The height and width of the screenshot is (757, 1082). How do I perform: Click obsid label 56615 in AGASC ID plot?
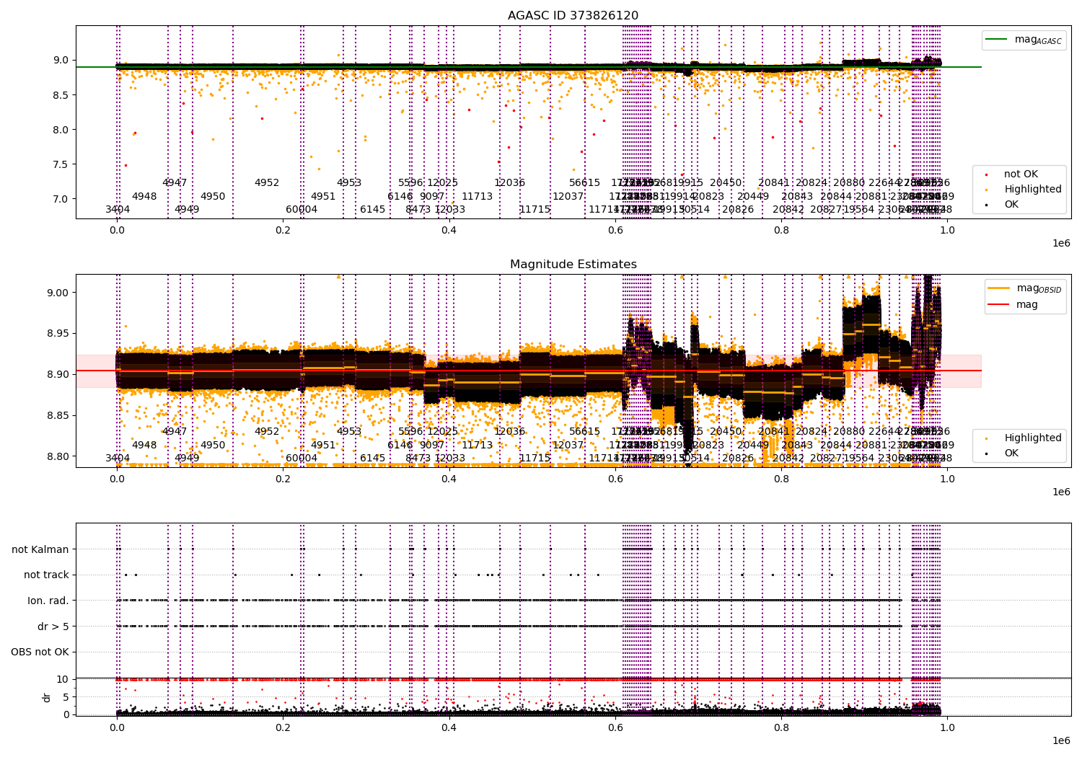pyautogui.click(x=585, y=183)
